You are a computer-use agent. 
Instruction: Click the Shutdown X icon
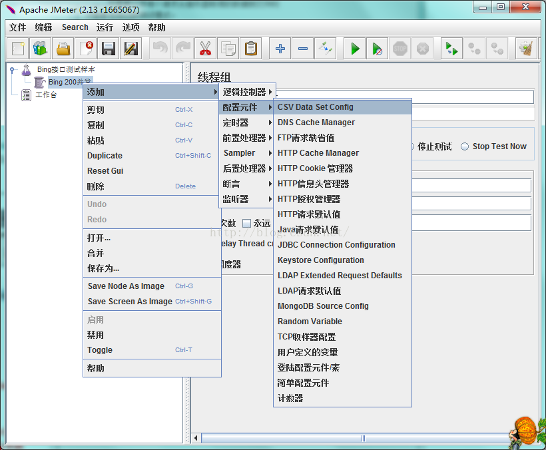pos(422,49)
